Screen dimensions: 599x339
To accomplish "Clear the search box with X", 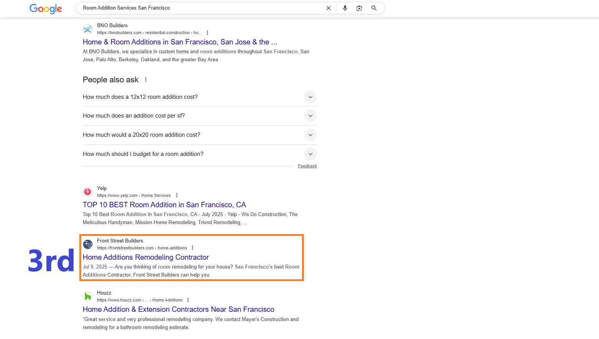I will pos(328,8).
